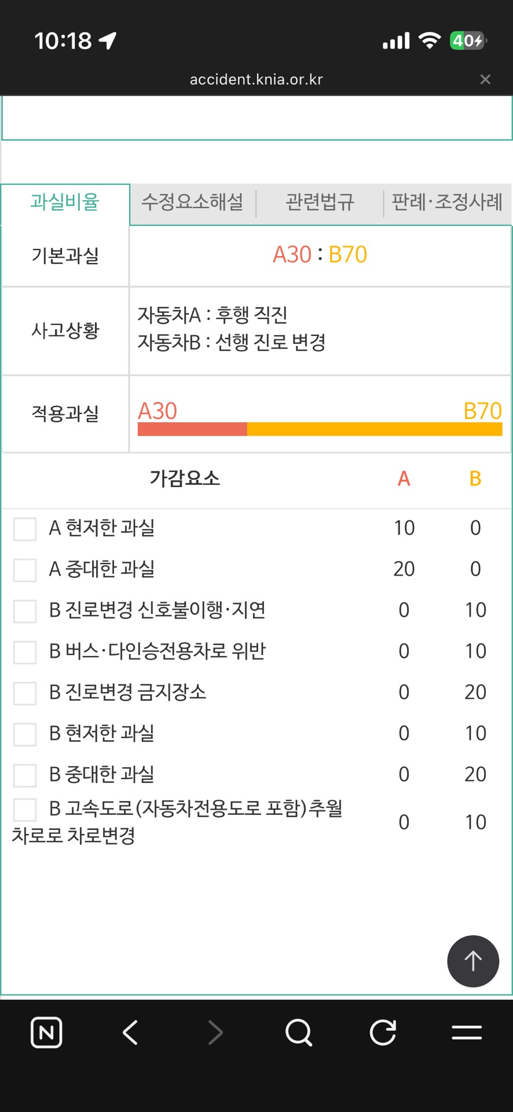Image resolution: width=513 pixels, height=1112 pixels.
Task: Switch to the 수정요소해설 tab
Action: [192, 202]
